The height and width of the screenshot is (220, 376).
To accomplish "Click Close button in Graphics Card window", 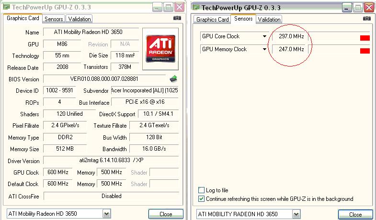I will click(166, 214).
